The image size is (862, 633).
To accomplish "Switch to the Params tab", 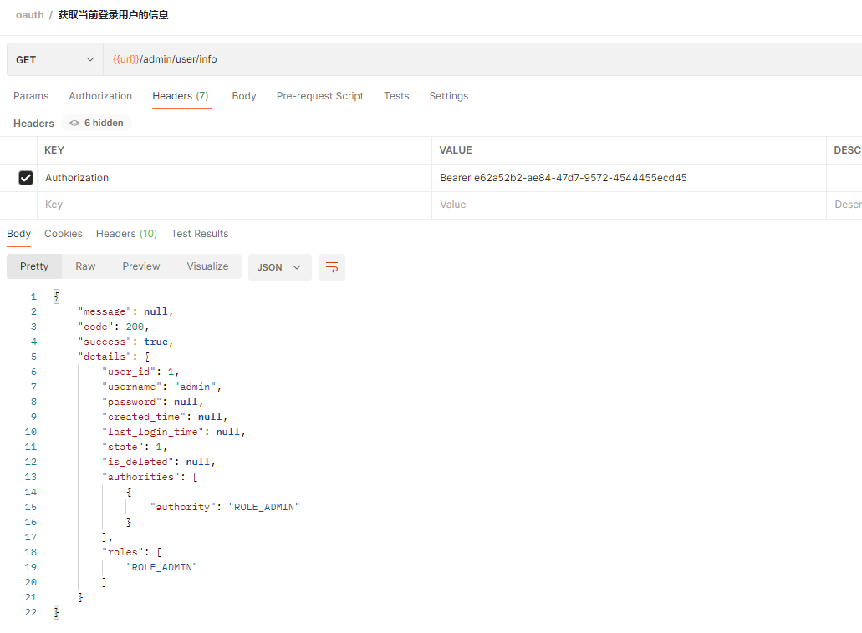I will pyautogui.click(x=31, y=96).
